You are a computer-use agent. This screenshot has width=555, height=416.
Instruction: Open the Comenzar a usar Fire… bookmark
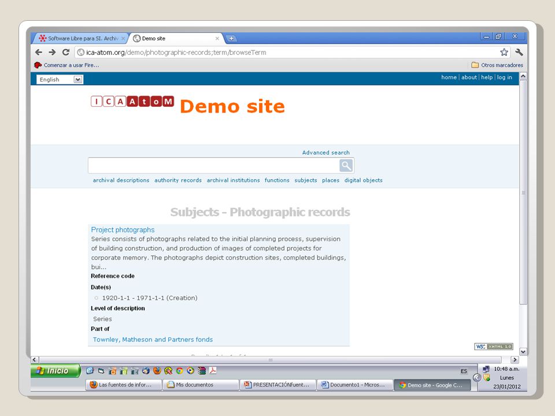pos(66,65)
